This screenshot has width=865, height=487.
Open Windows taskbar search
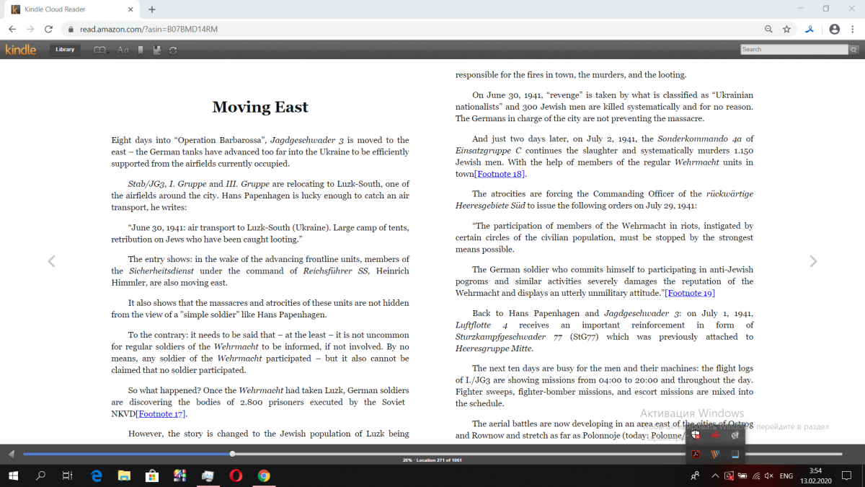click(41, 475)
